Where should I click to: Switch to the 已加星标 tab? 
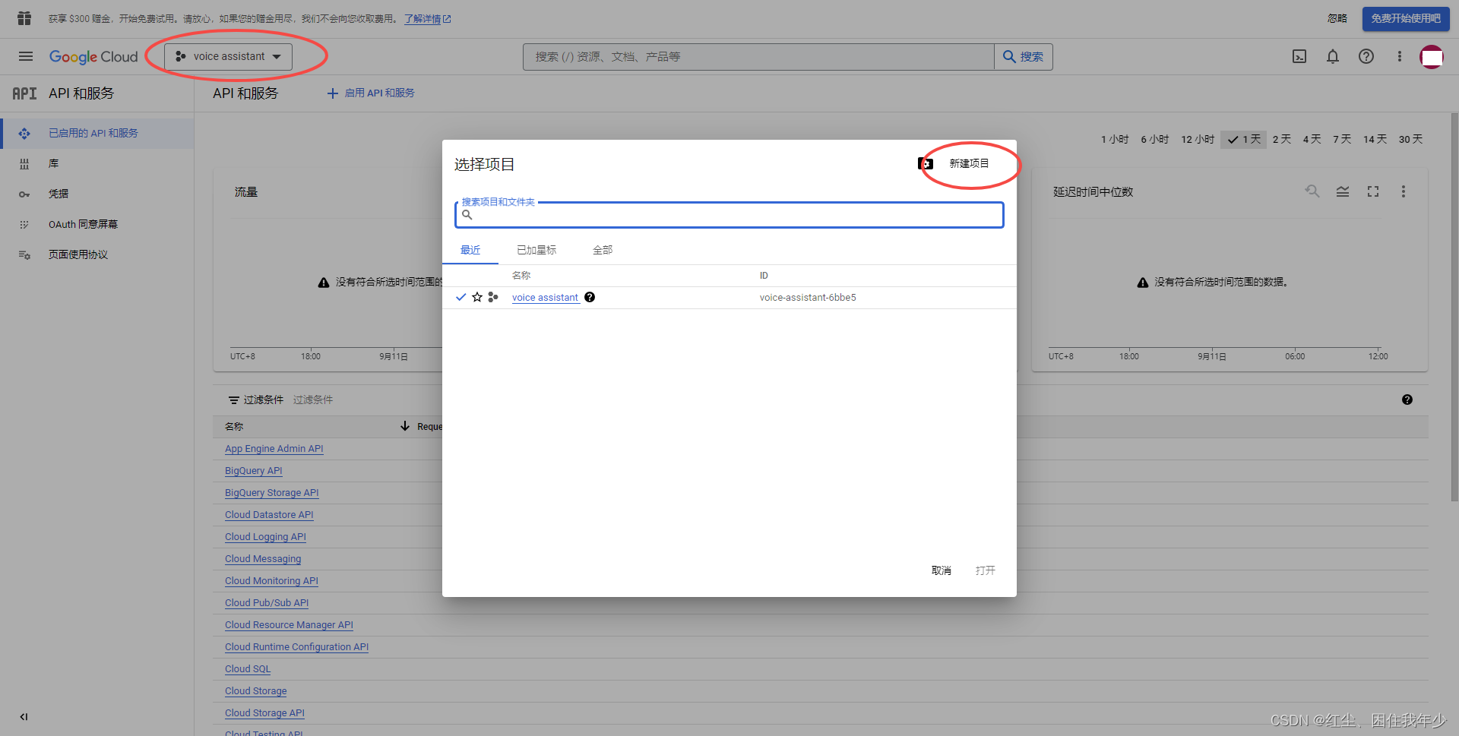point(536,250)
